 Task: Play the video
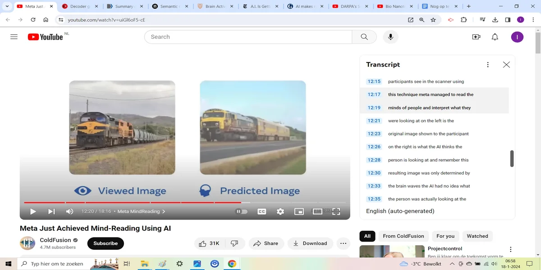33,211
